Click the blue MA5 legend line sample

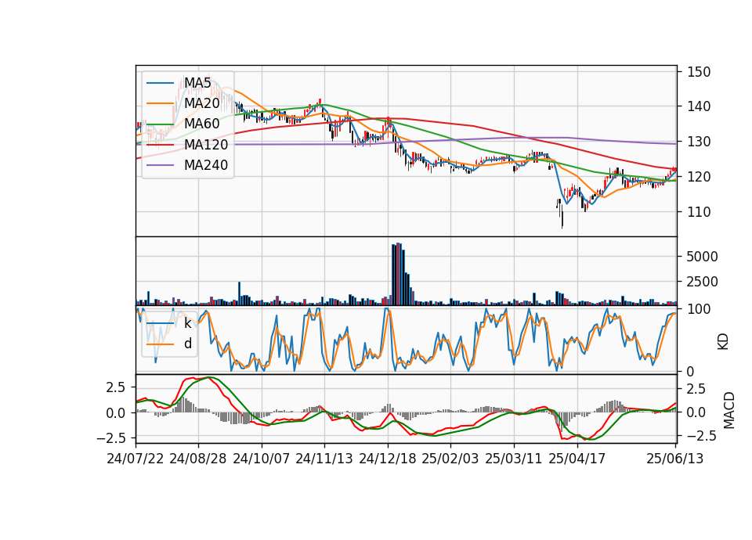pos(160,84)
